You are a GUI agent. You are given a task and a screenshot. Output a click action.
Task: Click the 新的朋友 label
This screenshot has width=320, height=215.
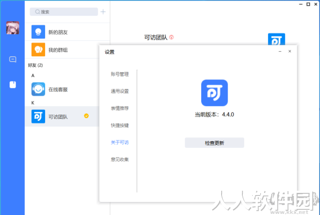coord(58,32)
